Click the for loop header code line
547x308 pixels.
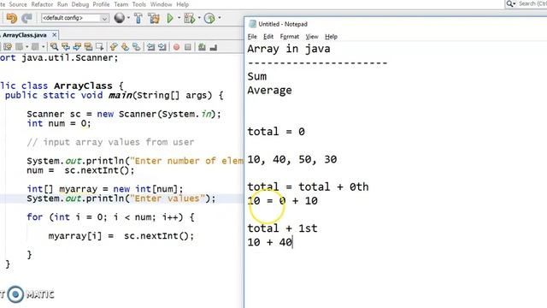[x=110, y=217]
